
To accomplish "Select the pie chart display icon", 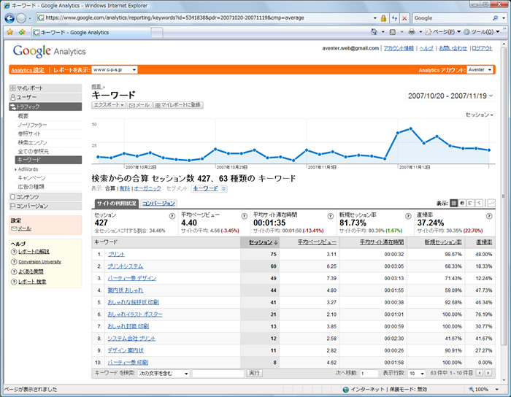I will 462,203.
